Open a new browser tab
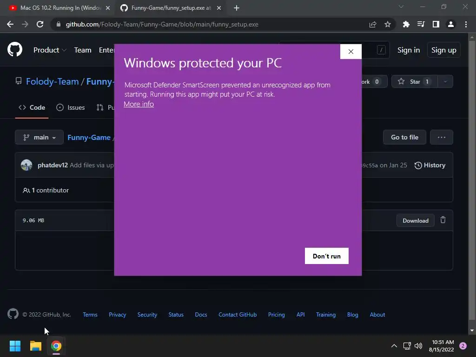The height and width of the screenshot is (357, 476). [237, 8]
